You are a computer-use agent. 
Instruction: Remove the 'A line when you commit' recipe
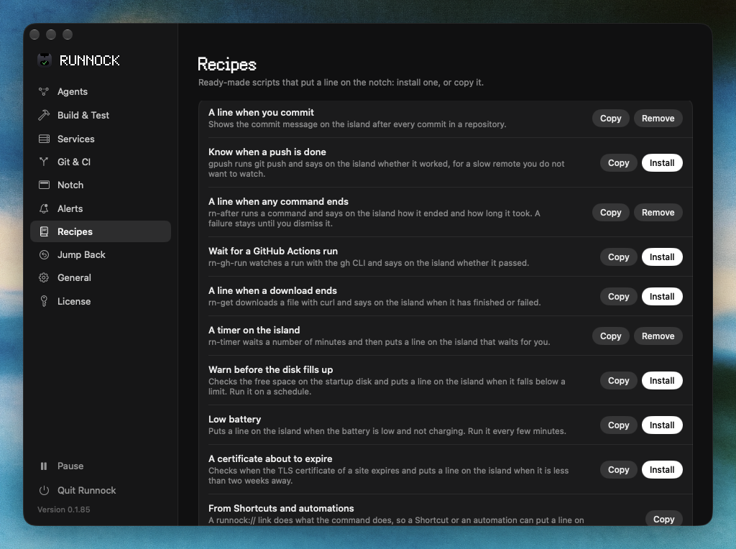pos(658,119)
